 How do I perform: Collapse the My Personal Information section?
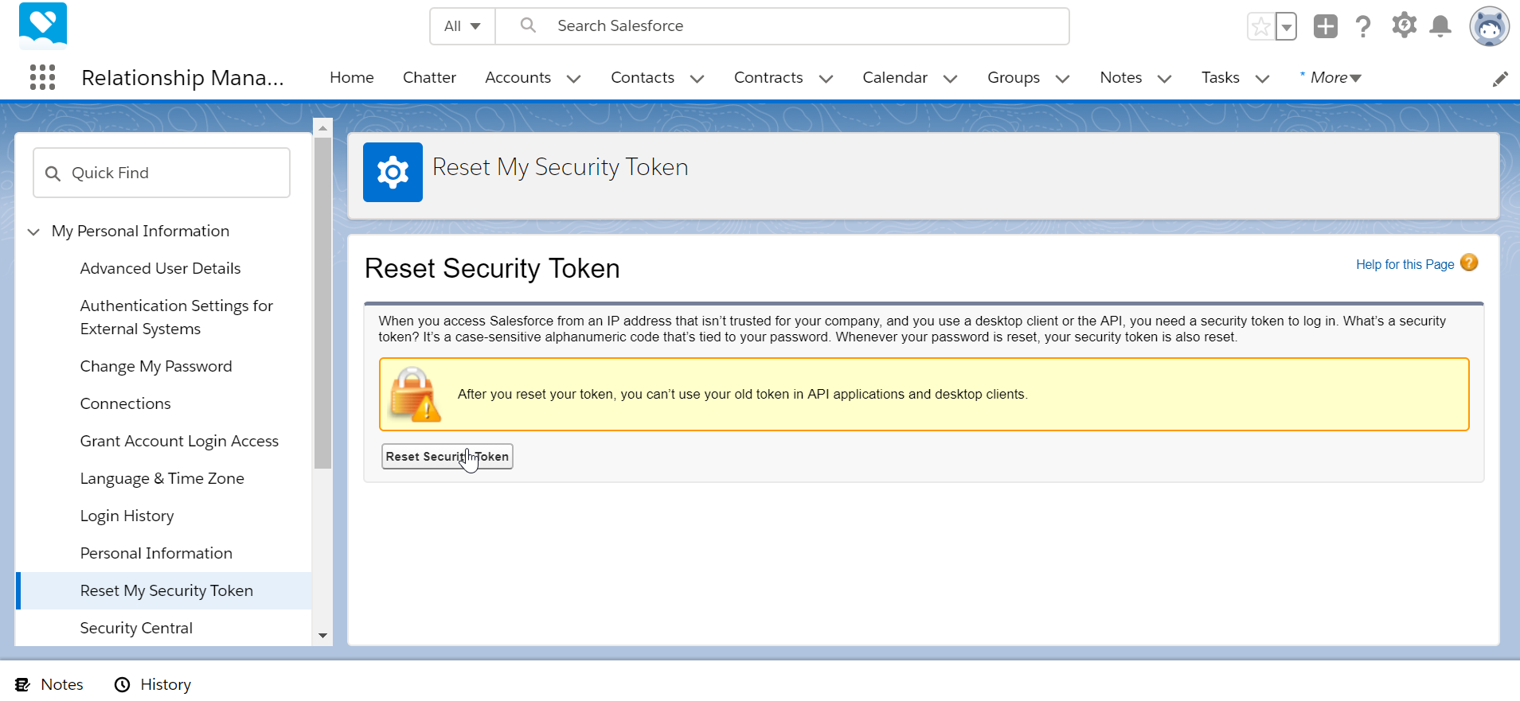[33, 232]
